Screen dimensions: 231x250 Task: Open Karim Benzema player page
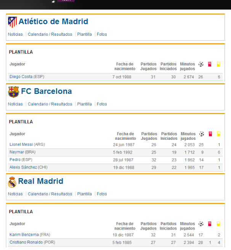24,234
